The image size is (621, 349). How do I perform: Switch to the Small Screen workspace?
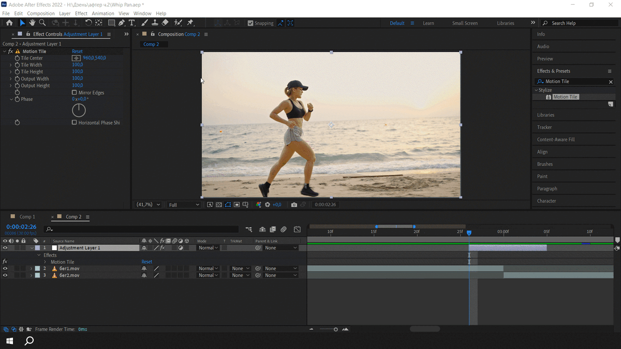click(x=465, y=23)
